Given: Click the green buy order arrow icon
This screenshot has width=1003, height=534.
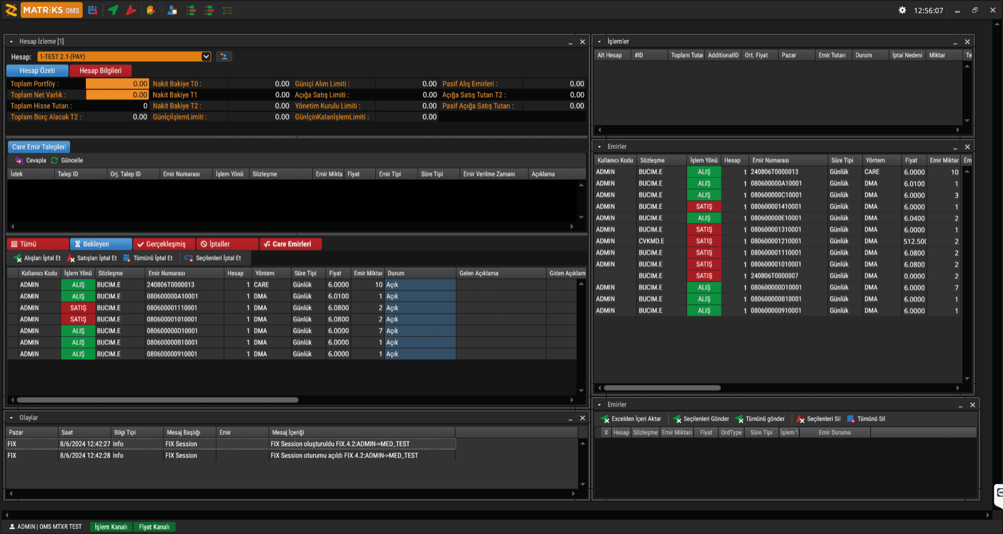Looking at the screenshot, I should (113, 10).
